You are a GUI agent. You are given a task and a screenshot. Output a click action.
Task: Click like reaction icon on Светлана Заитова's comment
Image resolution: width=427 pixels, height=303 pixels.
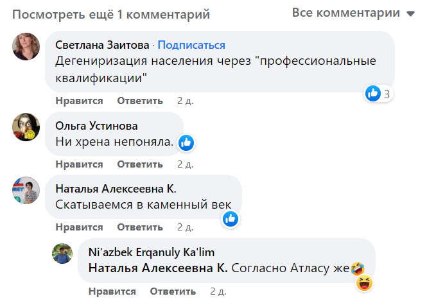click(x=373, y=94)
